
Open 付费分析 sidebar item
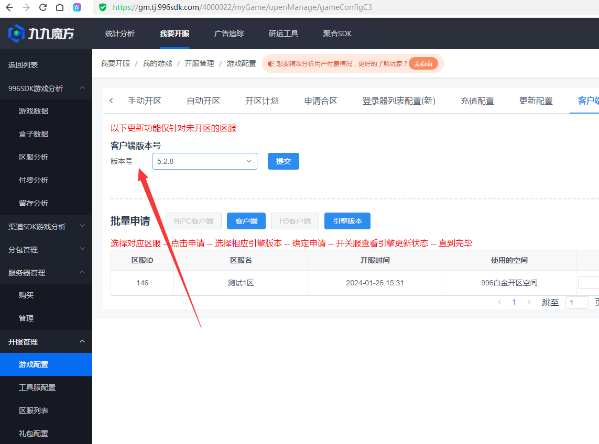pyautogui.click(x=34, y=180)
